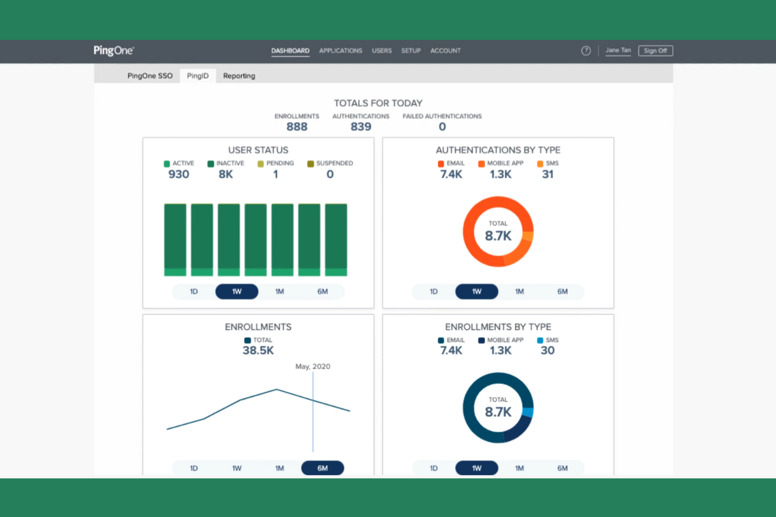Image resolution: width=776 pixels, height=517 pixels.
Task: Click the Sign Off button
Action: point(655,50)
